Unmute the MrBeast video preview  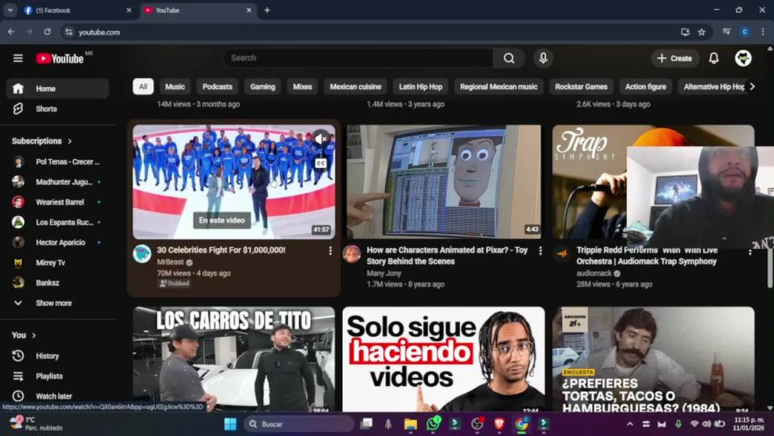point(321,139)
